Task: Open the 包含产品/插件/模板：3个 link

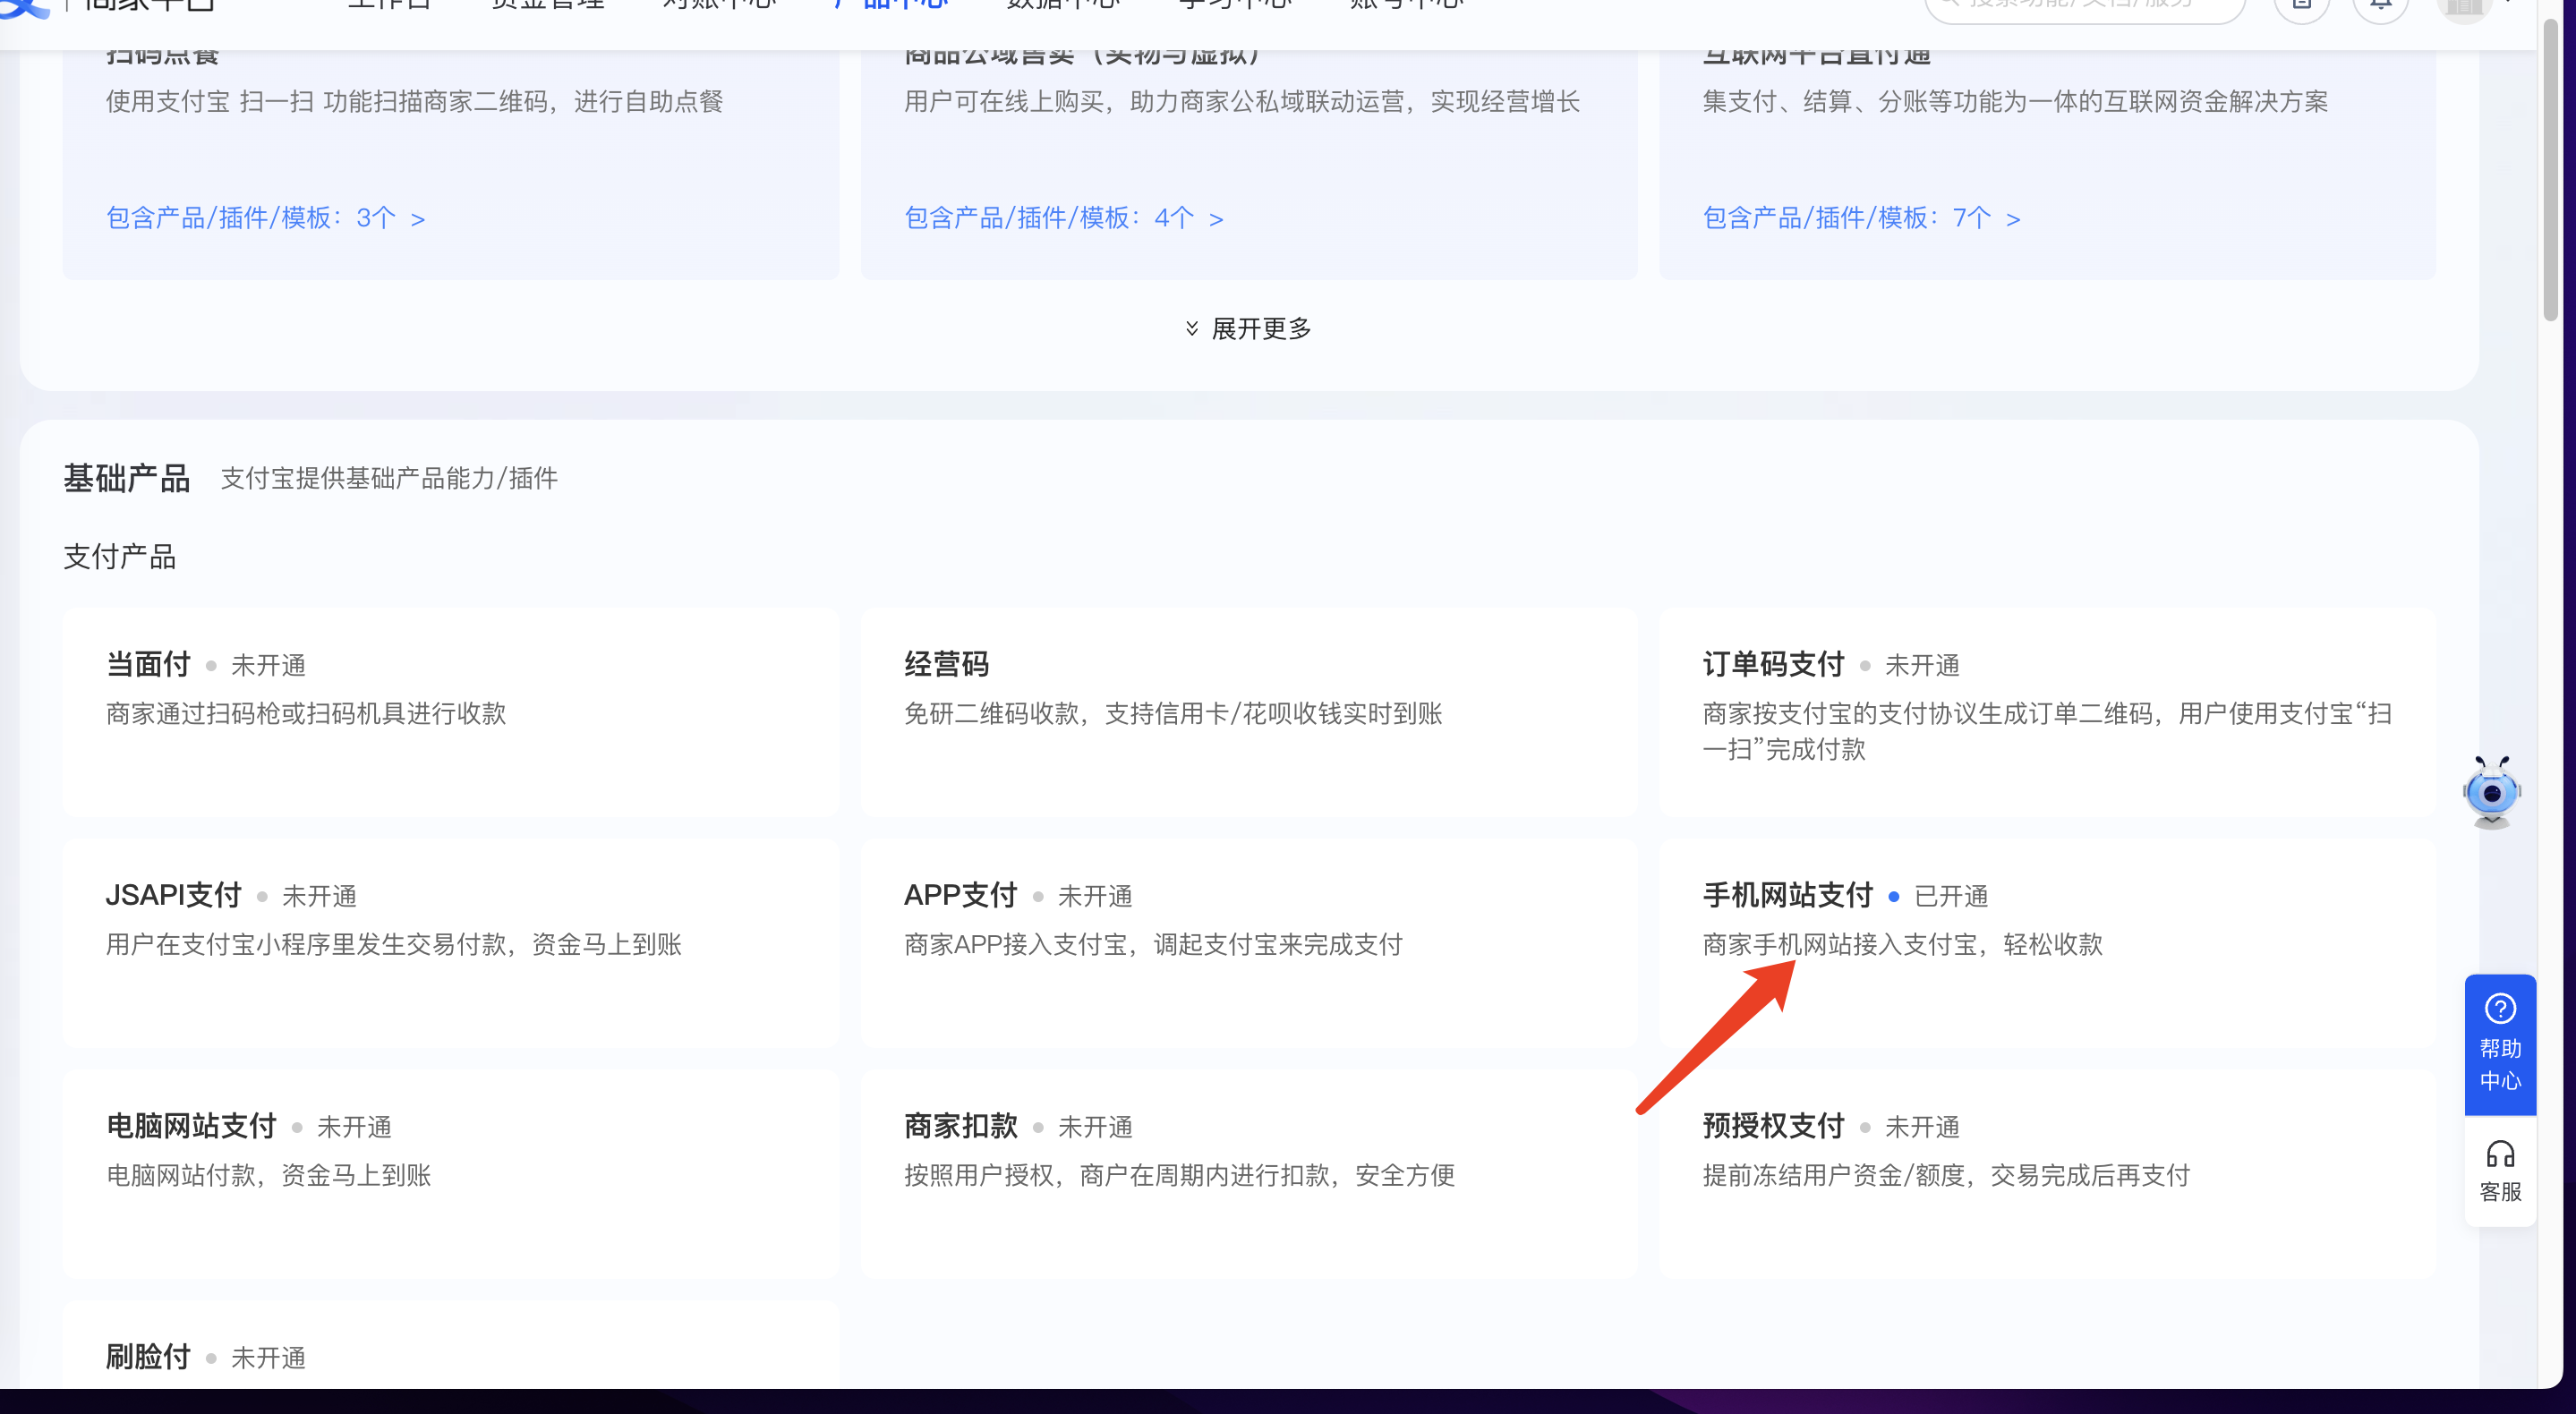Action: pos(266,218)
